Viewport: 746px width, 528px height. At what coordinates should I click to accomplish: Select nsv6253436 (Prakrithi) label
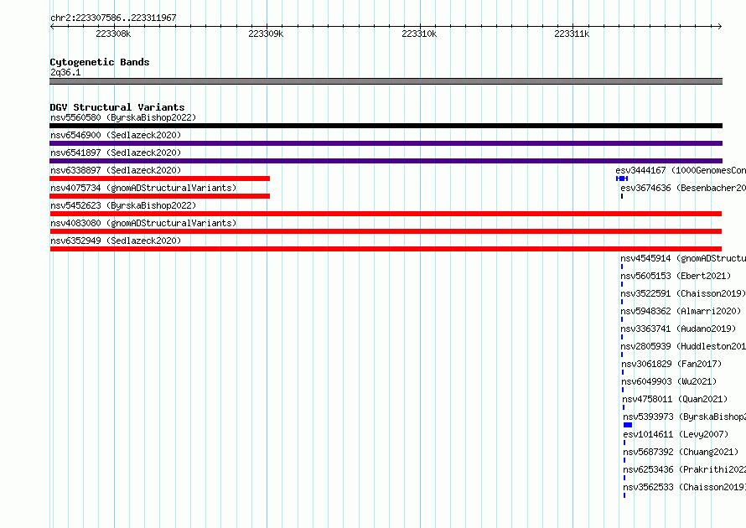[x=684, y=469]
